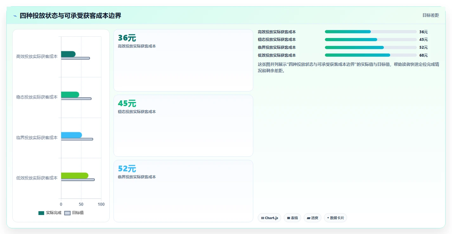Click the gray target bar for 高效投放
Screen dimensions: 452x234
(75, 58)
